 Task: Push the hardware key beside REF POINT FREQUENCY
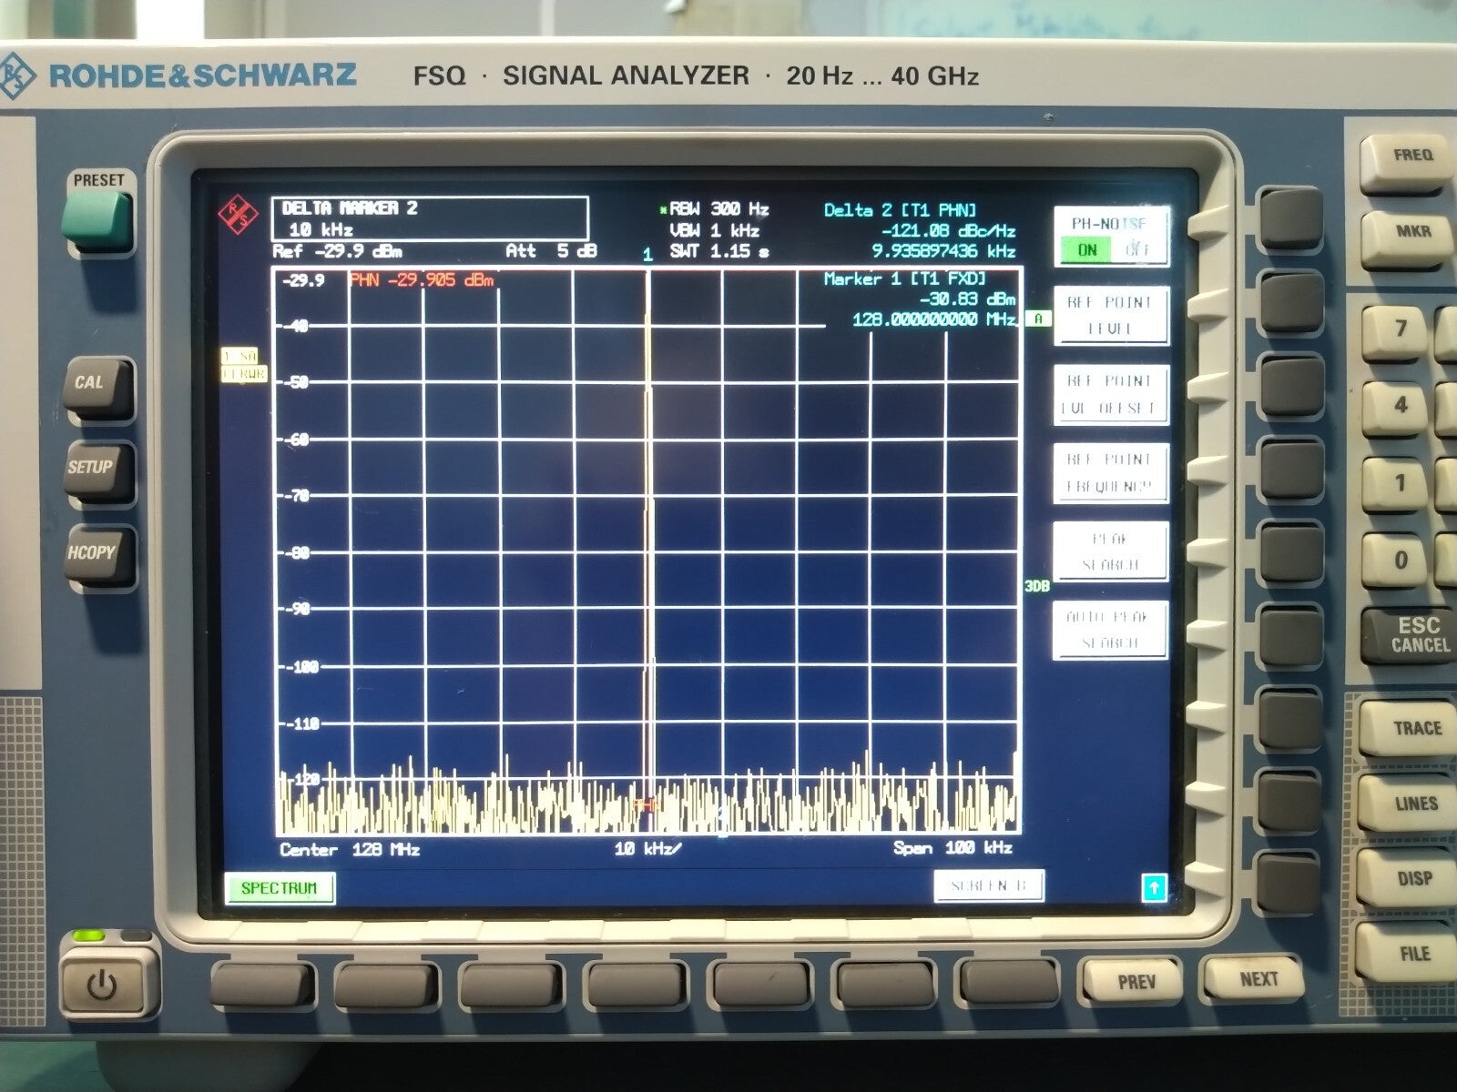coord(1290,469)
